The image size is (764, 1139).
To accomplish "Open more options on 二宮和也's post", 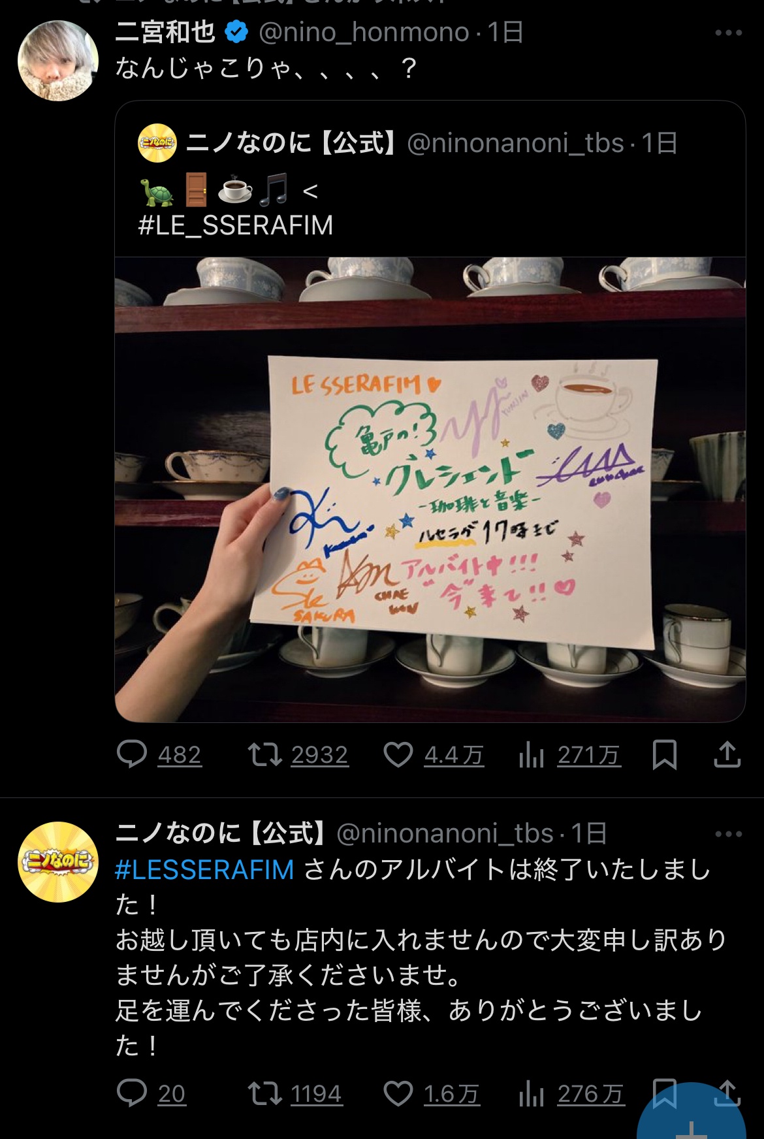I will 729,33.
